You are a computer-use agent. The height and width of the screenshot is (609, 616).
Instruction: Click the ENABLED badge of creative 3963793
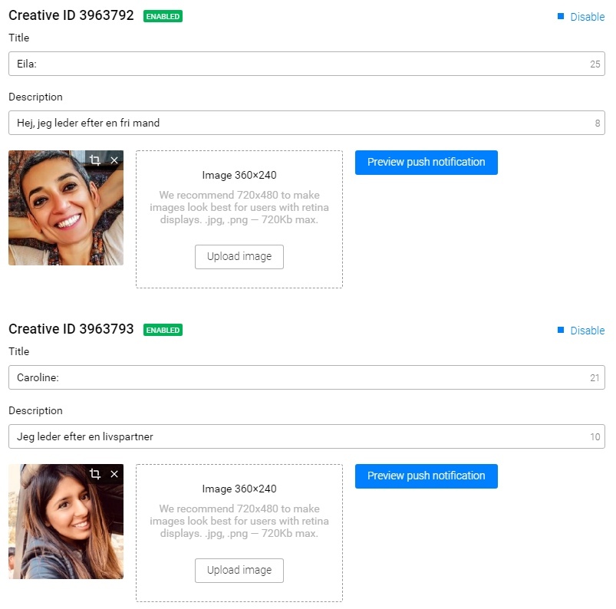[163, 330]
